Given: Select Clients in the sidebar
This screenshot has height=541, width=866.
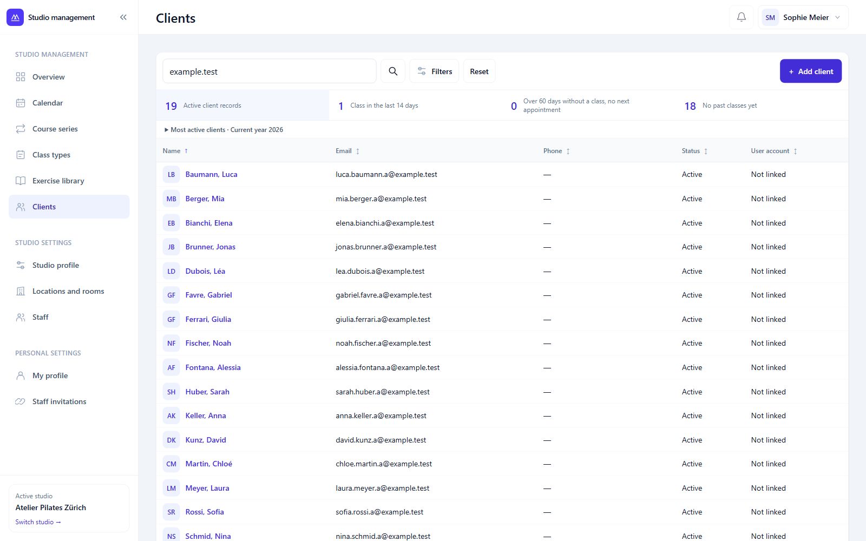Looking at the screenshot, I should [x=69, y=207].
